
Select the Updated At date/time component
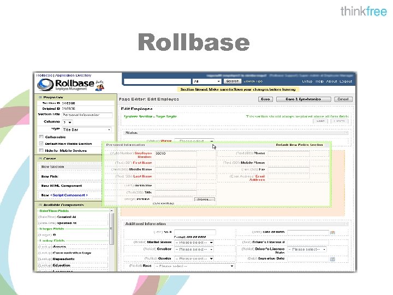(73, 223)
